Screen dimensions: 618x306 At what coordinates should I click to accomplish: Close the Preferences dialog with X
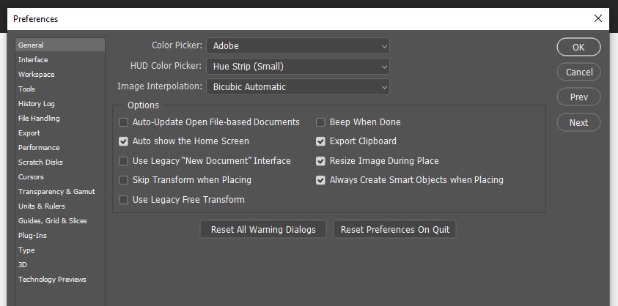tap(598, 18)
